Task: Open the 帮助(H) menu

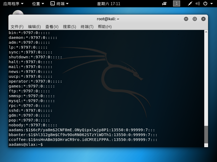Action: pos(105,26)
